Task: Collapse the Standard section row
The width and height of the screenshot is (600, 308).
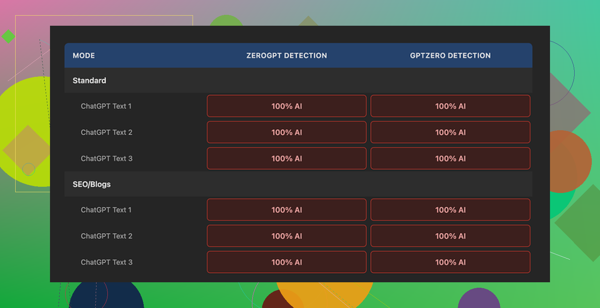Action: [x=89, y=80]
